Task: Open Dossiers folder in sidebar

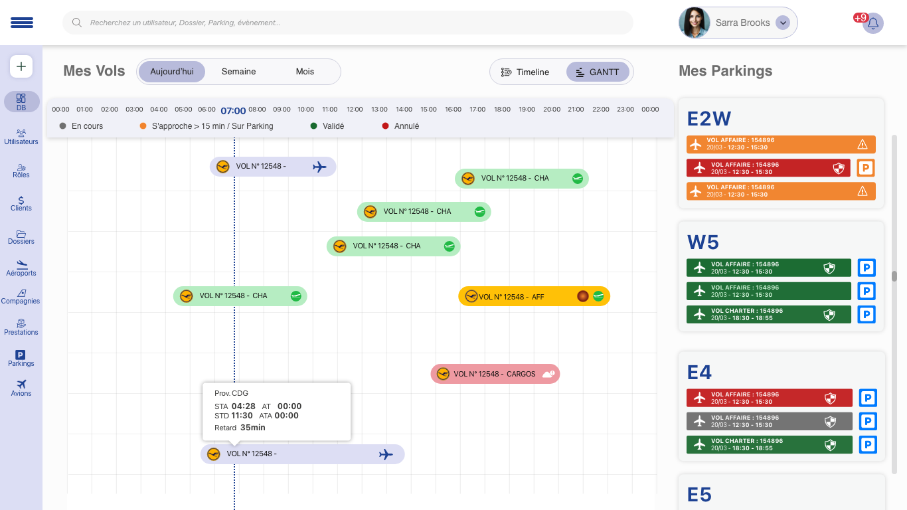Action: (21, 237)
